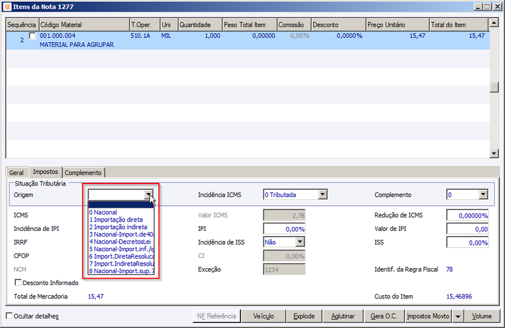Click the Explode button
Image resolution: width=505 pixels, height=328 pixels.
(x=304, y=316)
